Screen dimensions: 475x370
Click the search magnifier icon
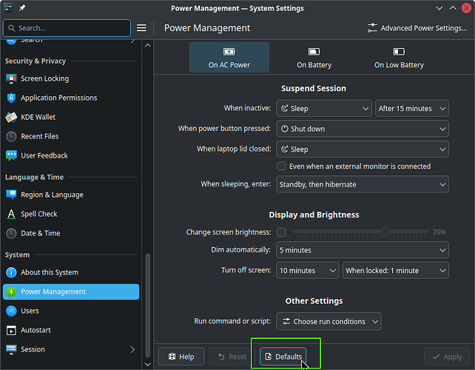(x=12, y=28)
